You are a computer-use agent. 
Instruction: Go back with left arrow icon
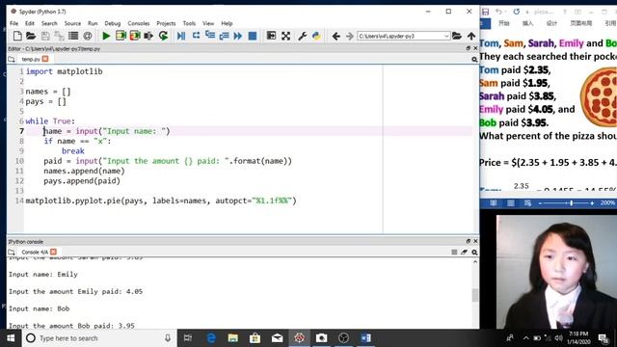[x=335, y=37]
